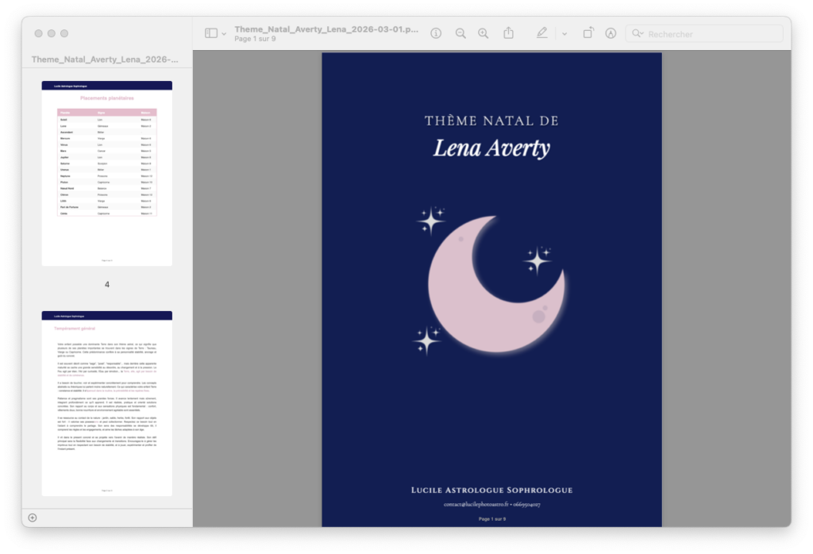The height and width of the screenshot is (554, 813).
Task: Zoom in on the PDF page
Action: pyautogui.click(x=484, y=33)
